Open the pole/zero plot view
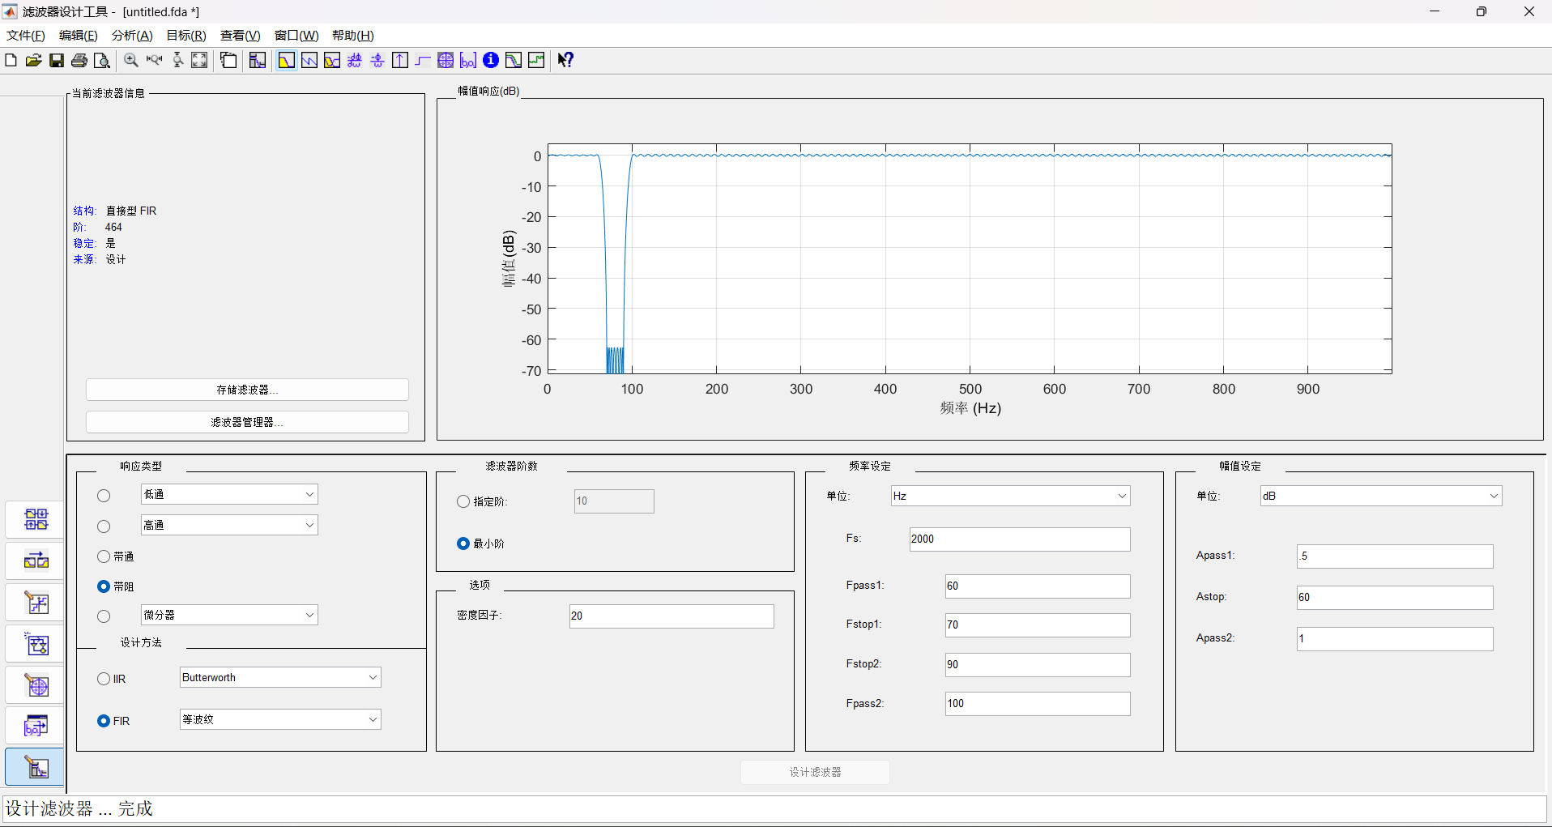 (x=446, y=61)
